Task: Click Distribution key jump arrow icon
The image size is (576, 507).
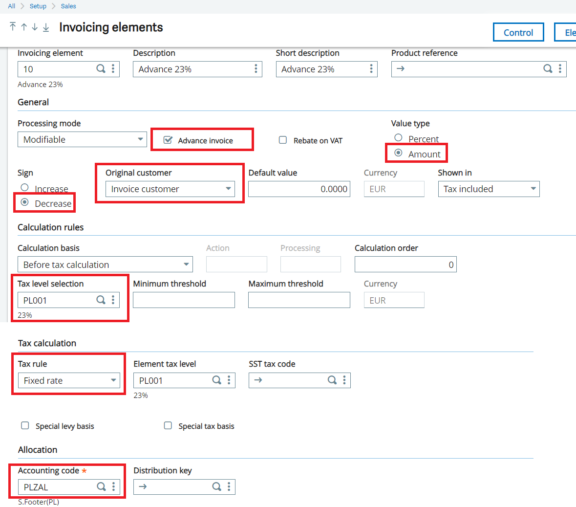Action: pos(143,486)
